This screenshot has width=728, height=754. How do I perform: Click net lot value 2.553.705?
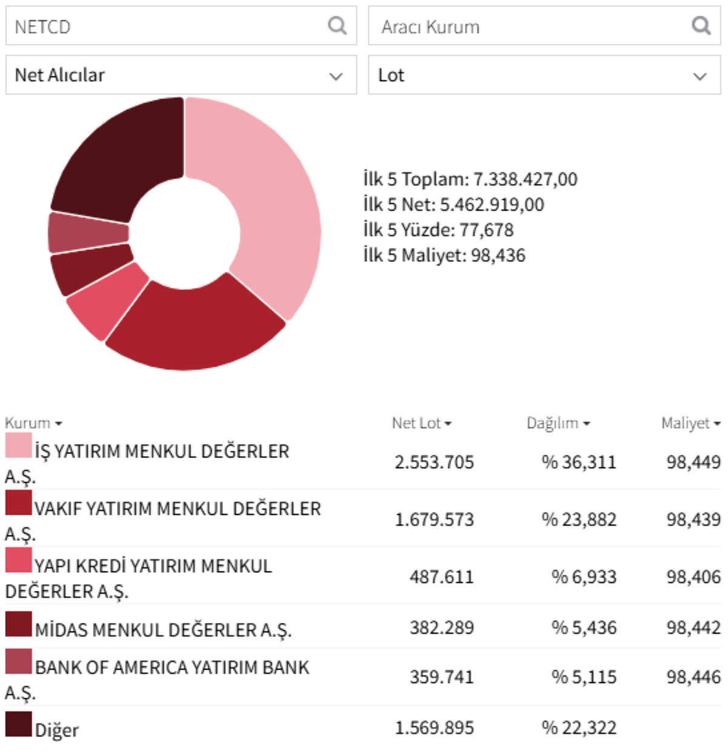(434, 462)
